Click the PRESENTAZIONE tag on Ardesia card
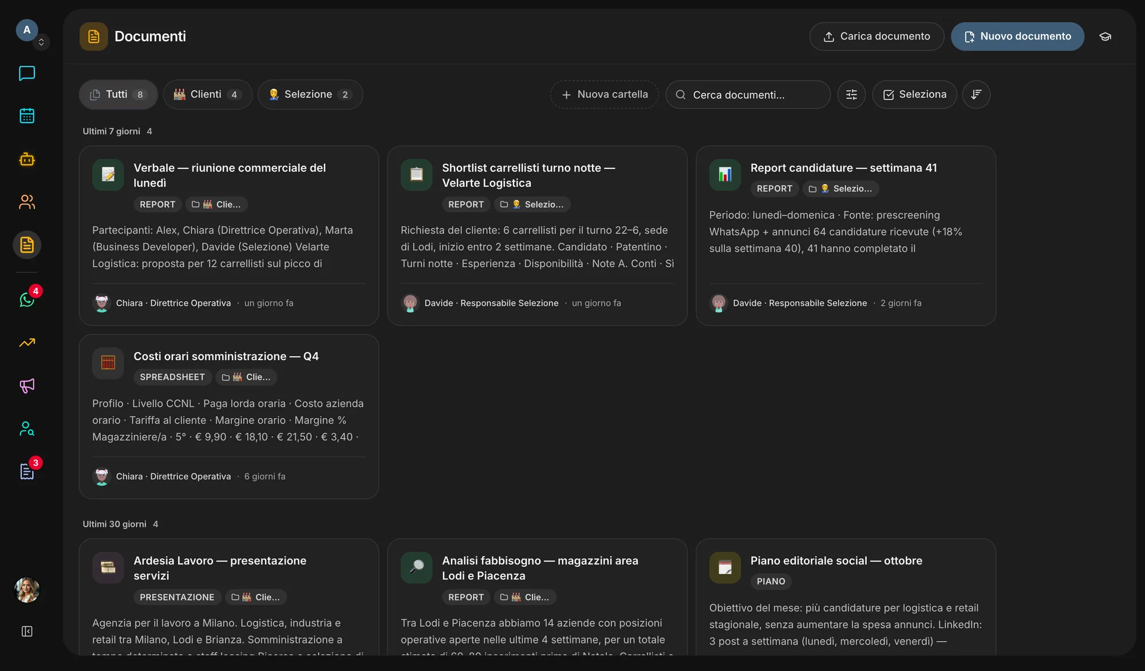The width and height of the screenshot is (1145, 671). tap(177, 597)
